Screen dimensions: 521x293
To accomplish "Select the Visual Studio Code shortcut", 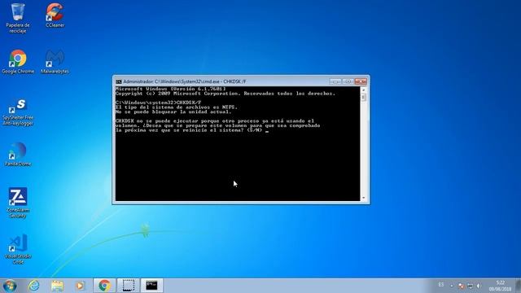I will [18, 249].
